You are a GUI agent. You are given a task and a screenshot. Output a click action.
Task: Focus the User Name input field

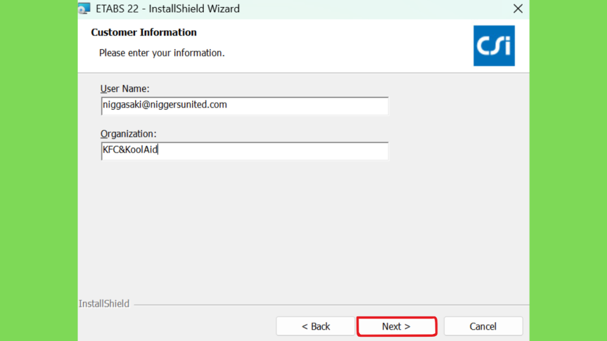[x=245, y=105]
